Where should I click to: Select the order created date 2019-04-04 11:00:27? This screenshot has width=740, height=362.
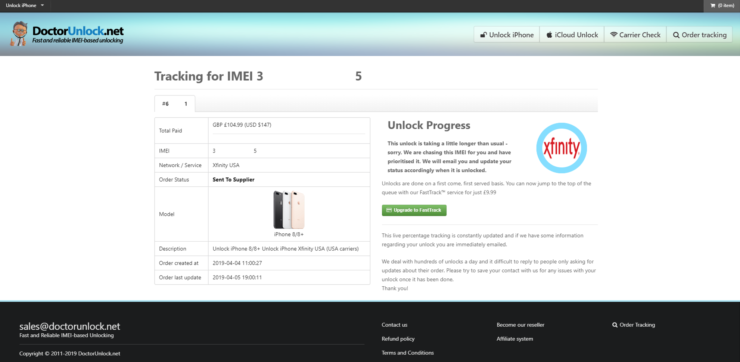pos(237,263)
